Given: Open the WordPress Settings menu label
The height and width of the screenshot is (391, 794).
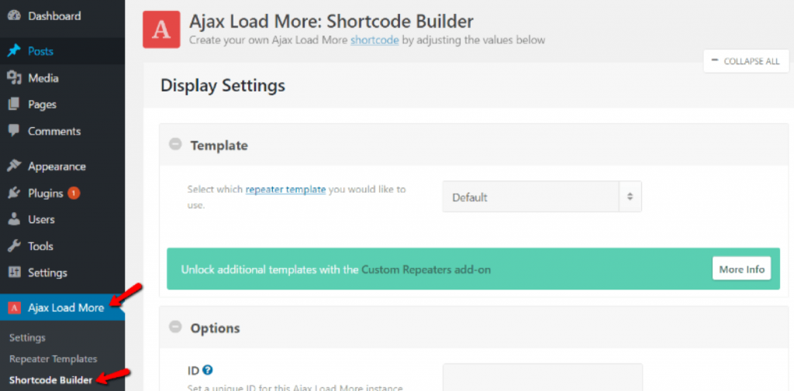Looking at the screenshot, I should 47,273.
